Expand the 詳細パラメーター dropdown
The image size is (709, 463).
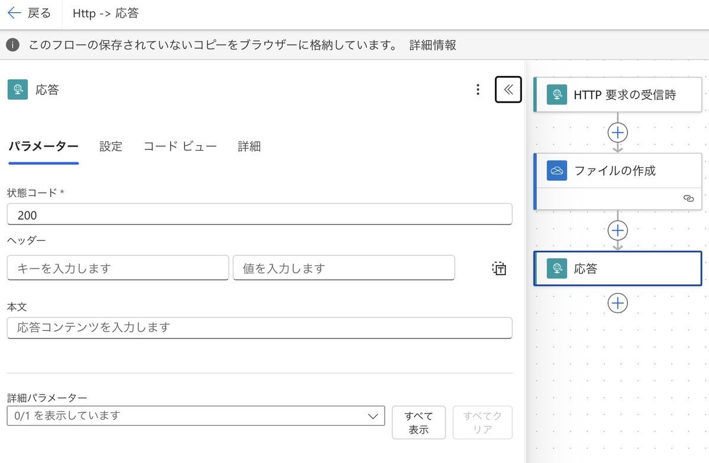tap(196, 416)
